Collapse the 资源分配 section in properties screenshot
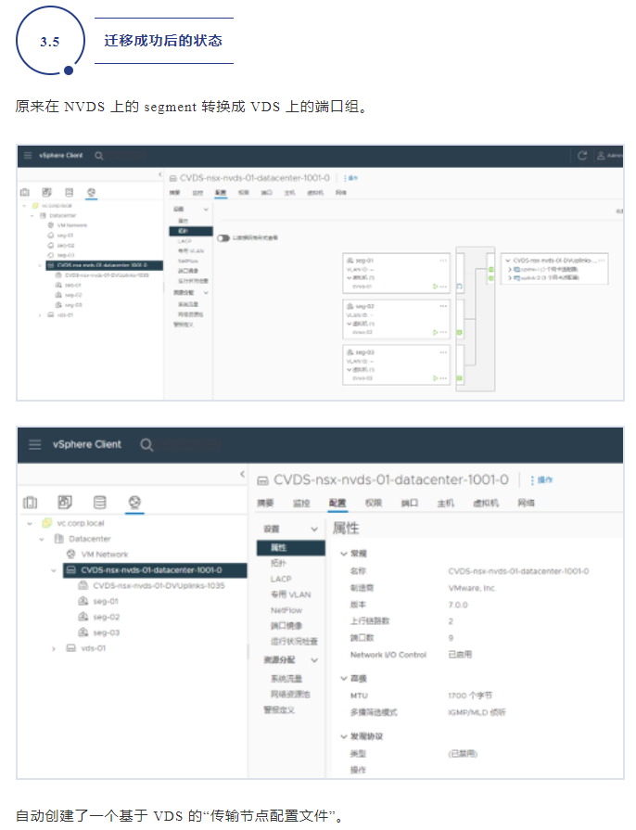 pyautogui.click(x=314, y=660)
